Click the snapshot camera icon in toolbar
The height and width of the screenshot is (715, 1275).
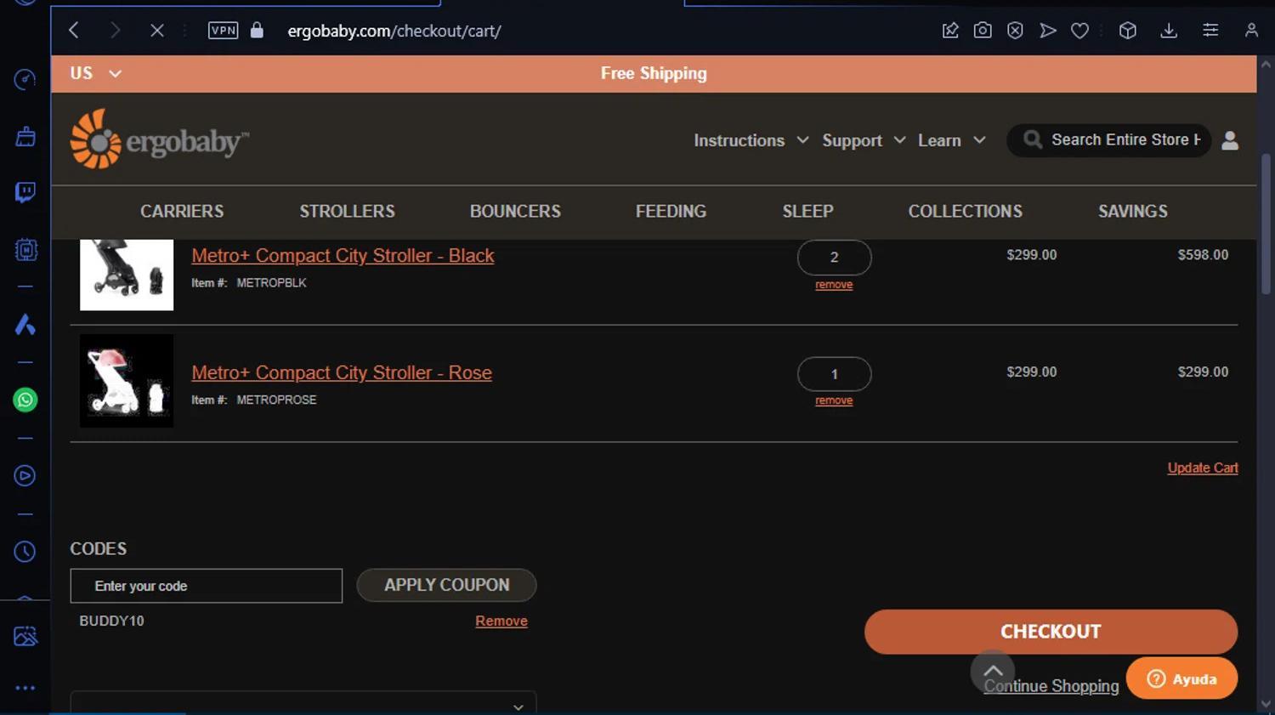pyautogui.click(x=983, y=31)
